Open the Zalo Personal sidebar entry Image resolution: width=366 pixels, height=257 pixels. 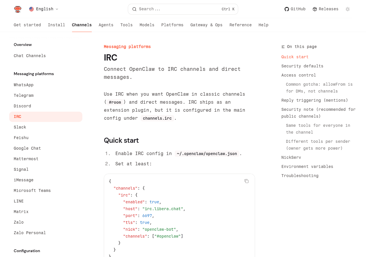[30, 232]
